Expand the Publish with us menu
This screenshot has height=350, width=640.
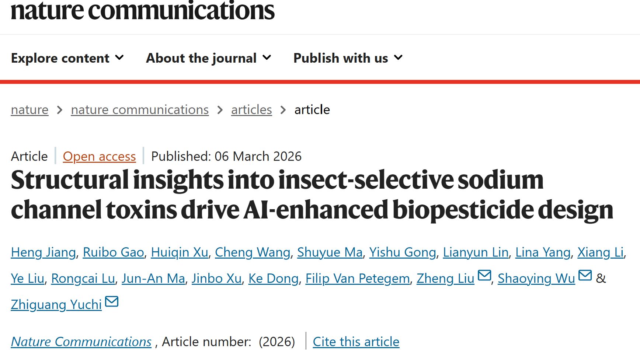pos(348,58)
